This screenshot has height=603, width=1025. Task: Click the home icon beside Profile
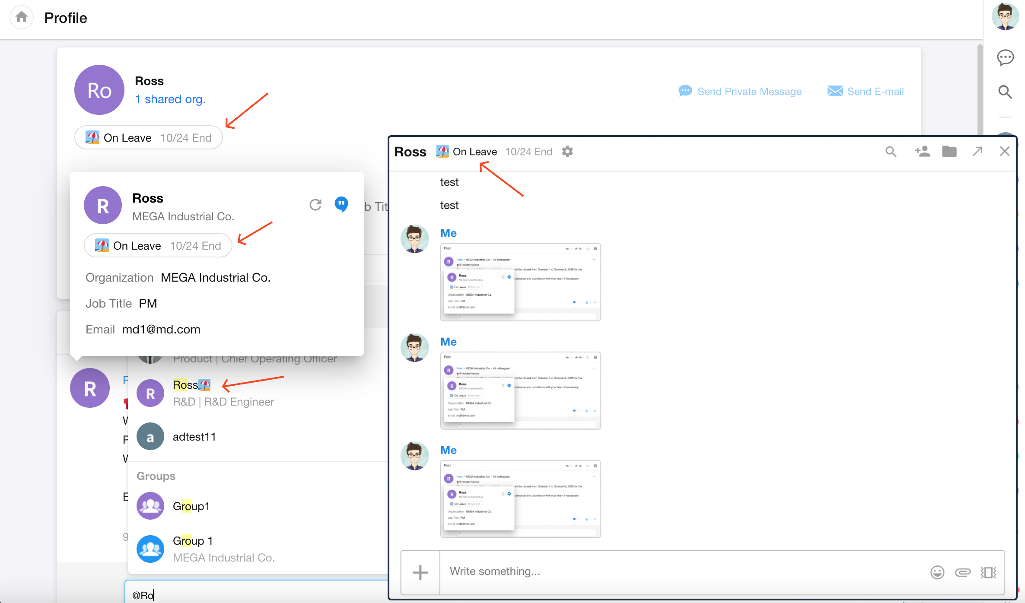(21, 17)
